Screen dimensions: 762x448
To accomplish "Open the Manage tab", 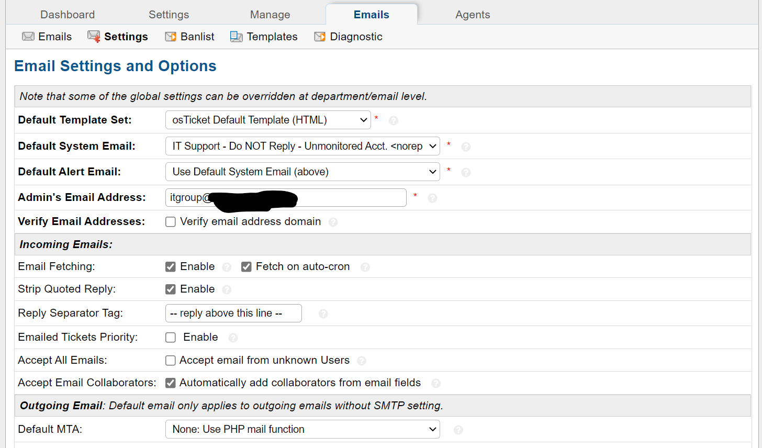I will [270, 15].
